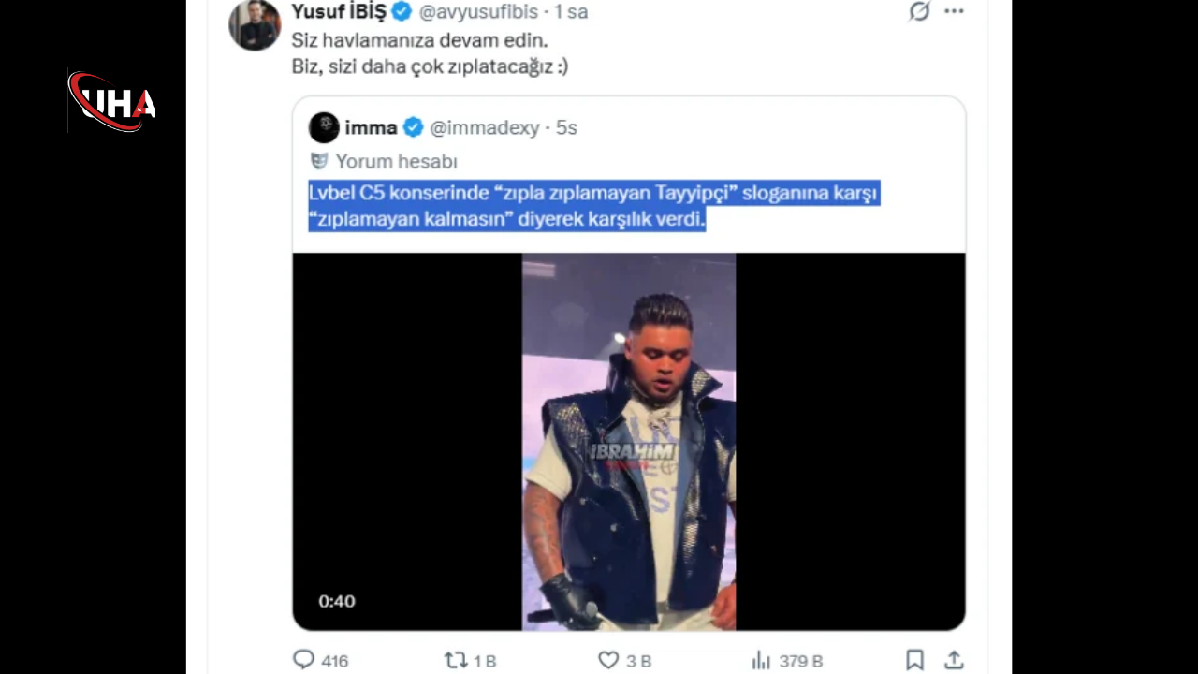Click the Grok slashed-circle icon

point(919,11)
